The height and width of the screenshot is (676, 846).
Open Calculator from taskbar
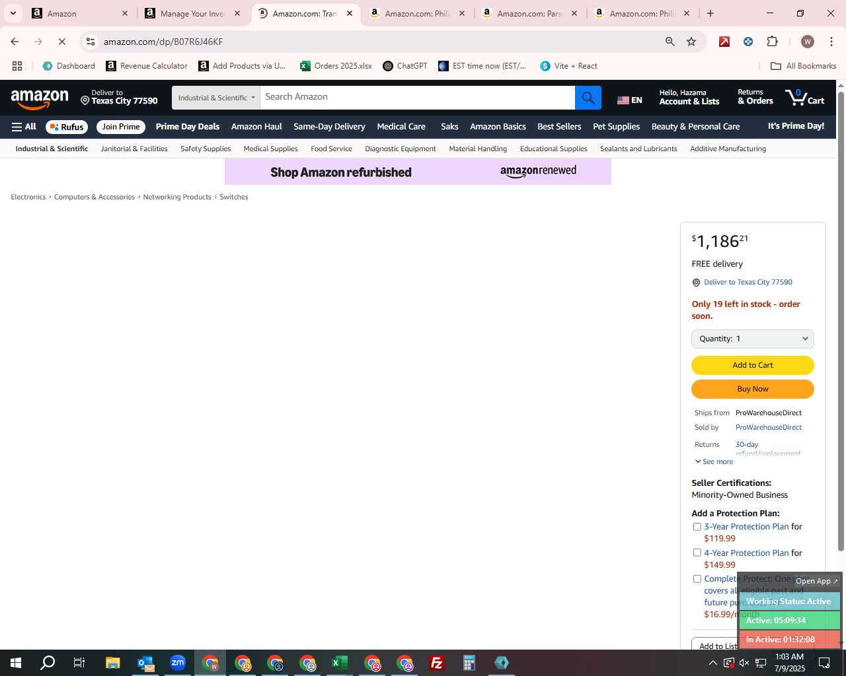coord(469,663)
